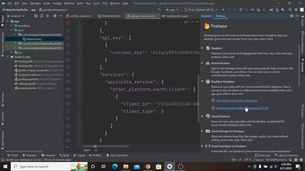The height and width of the screenshot is (171, 305).
Task: Open Microsoft Store from taskbar
Action: coord(159,167)
